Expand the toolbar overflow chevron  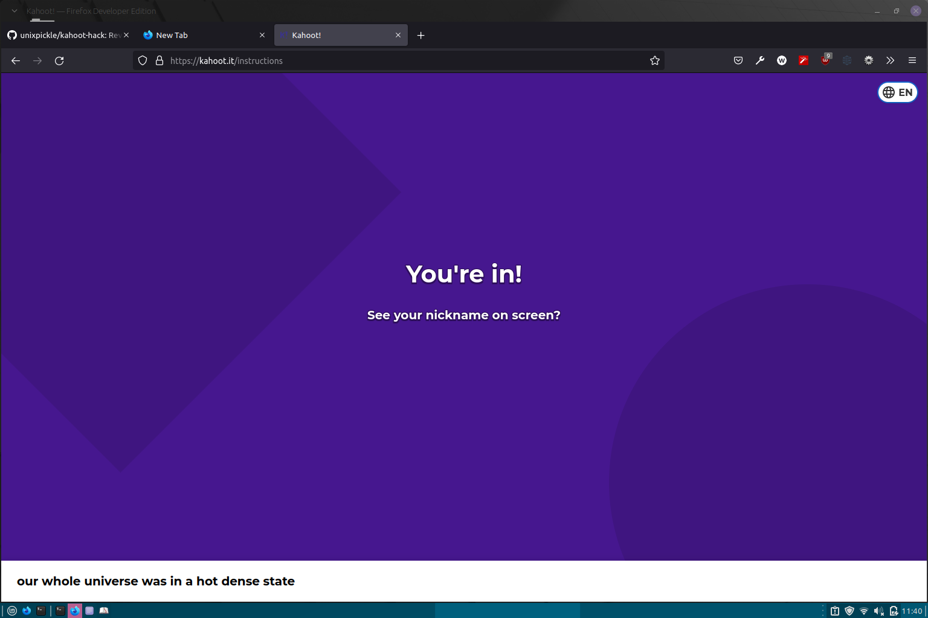(890, 60)
